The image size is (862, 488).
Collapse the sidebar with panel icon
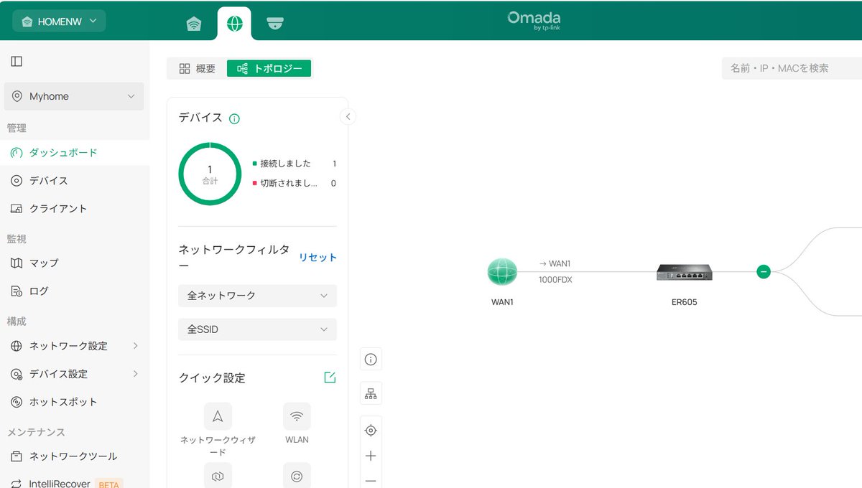[17, 62]
